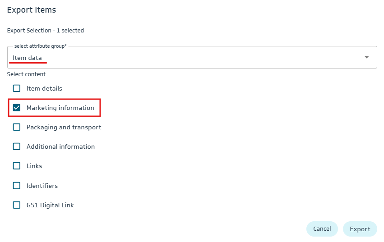Enable the GS1 Digital Link checkbox
The height and width of the screenshot is (242, 384).
17,205
